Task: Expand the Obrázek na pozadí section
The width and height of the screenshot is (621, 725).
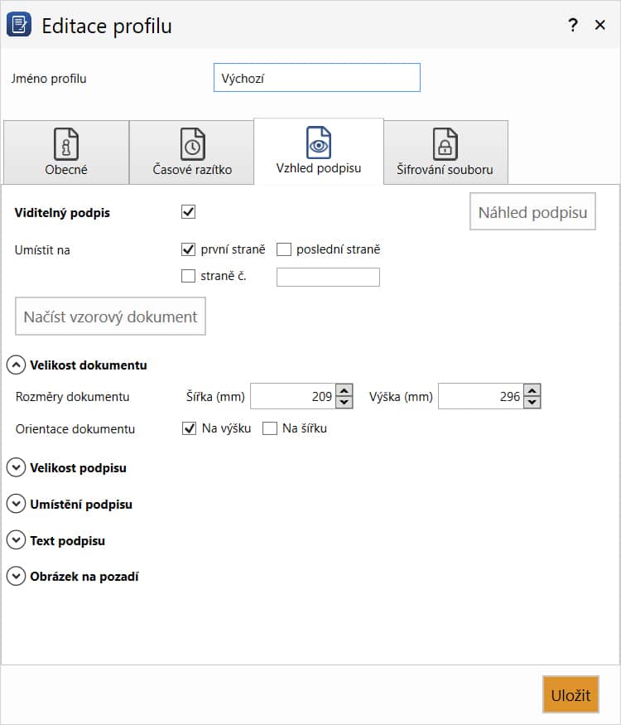Action: (x=17, y=576)
